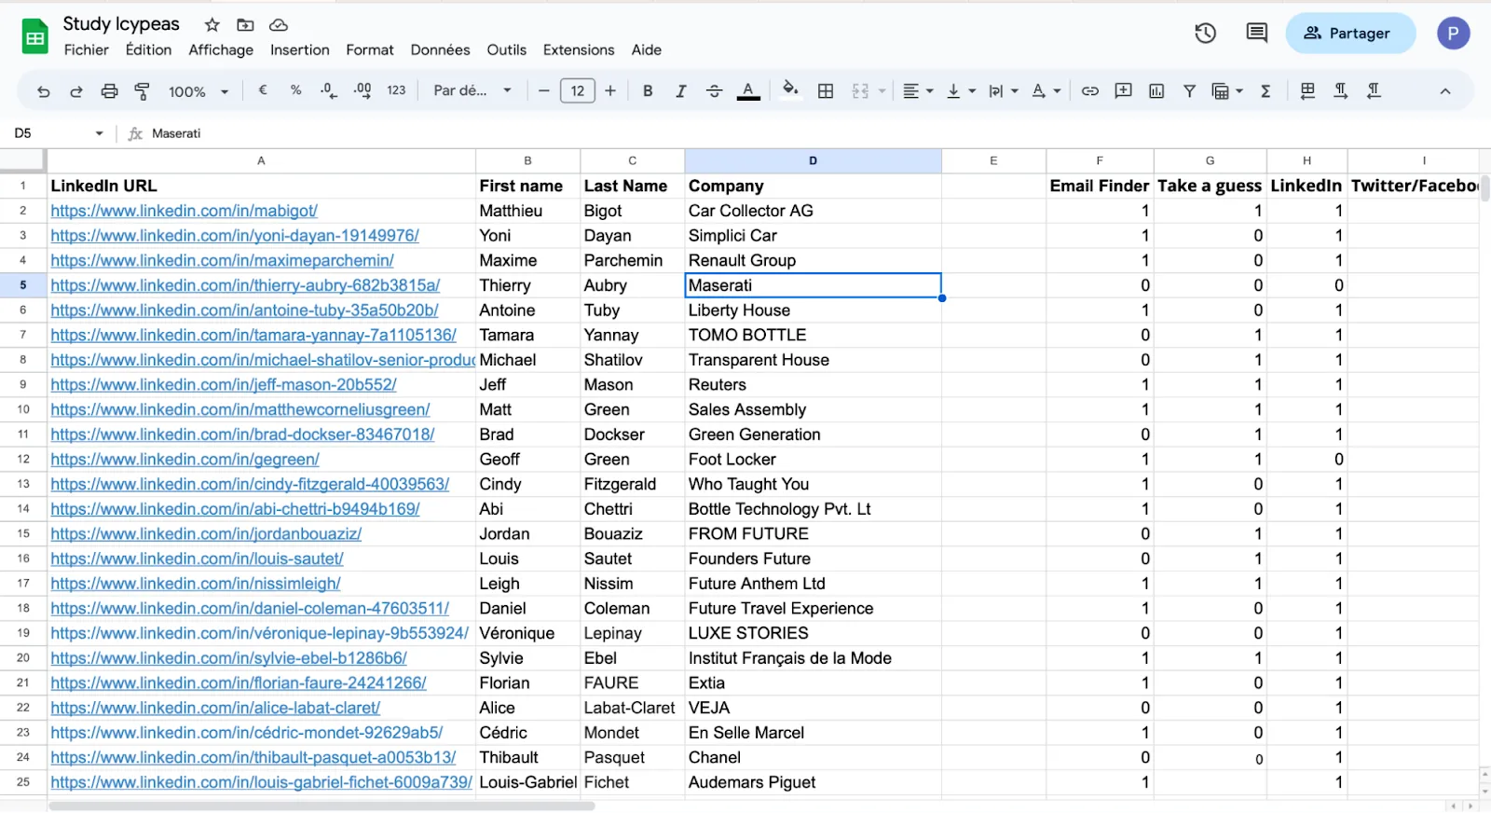Print the spreadsheet
1491x813 pixels.
(x=109, y=91)
